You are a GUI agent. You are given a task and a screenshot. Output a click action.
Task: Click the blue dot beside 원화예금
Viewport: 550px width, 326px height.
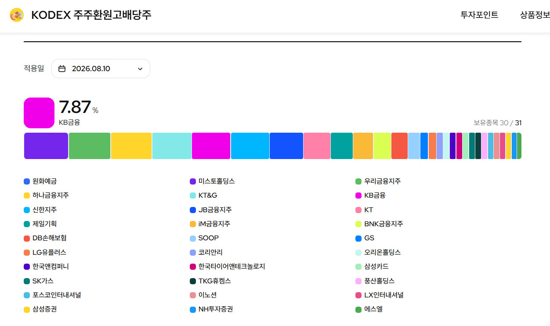(27, 181)
